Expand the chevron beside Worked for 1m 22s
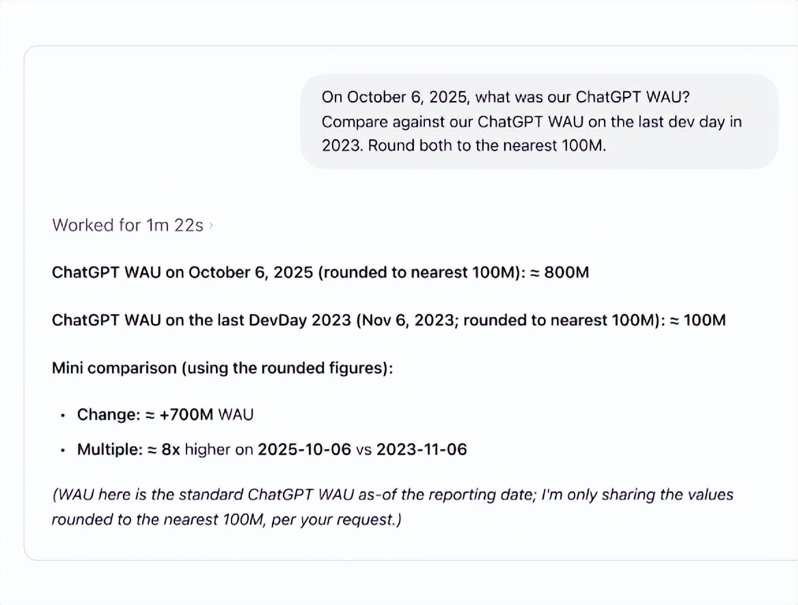Screen dimensions: 798x605 point(211,225)
